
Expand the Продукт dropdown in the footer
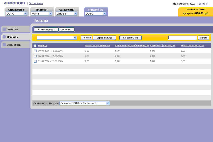click(108, 103)
